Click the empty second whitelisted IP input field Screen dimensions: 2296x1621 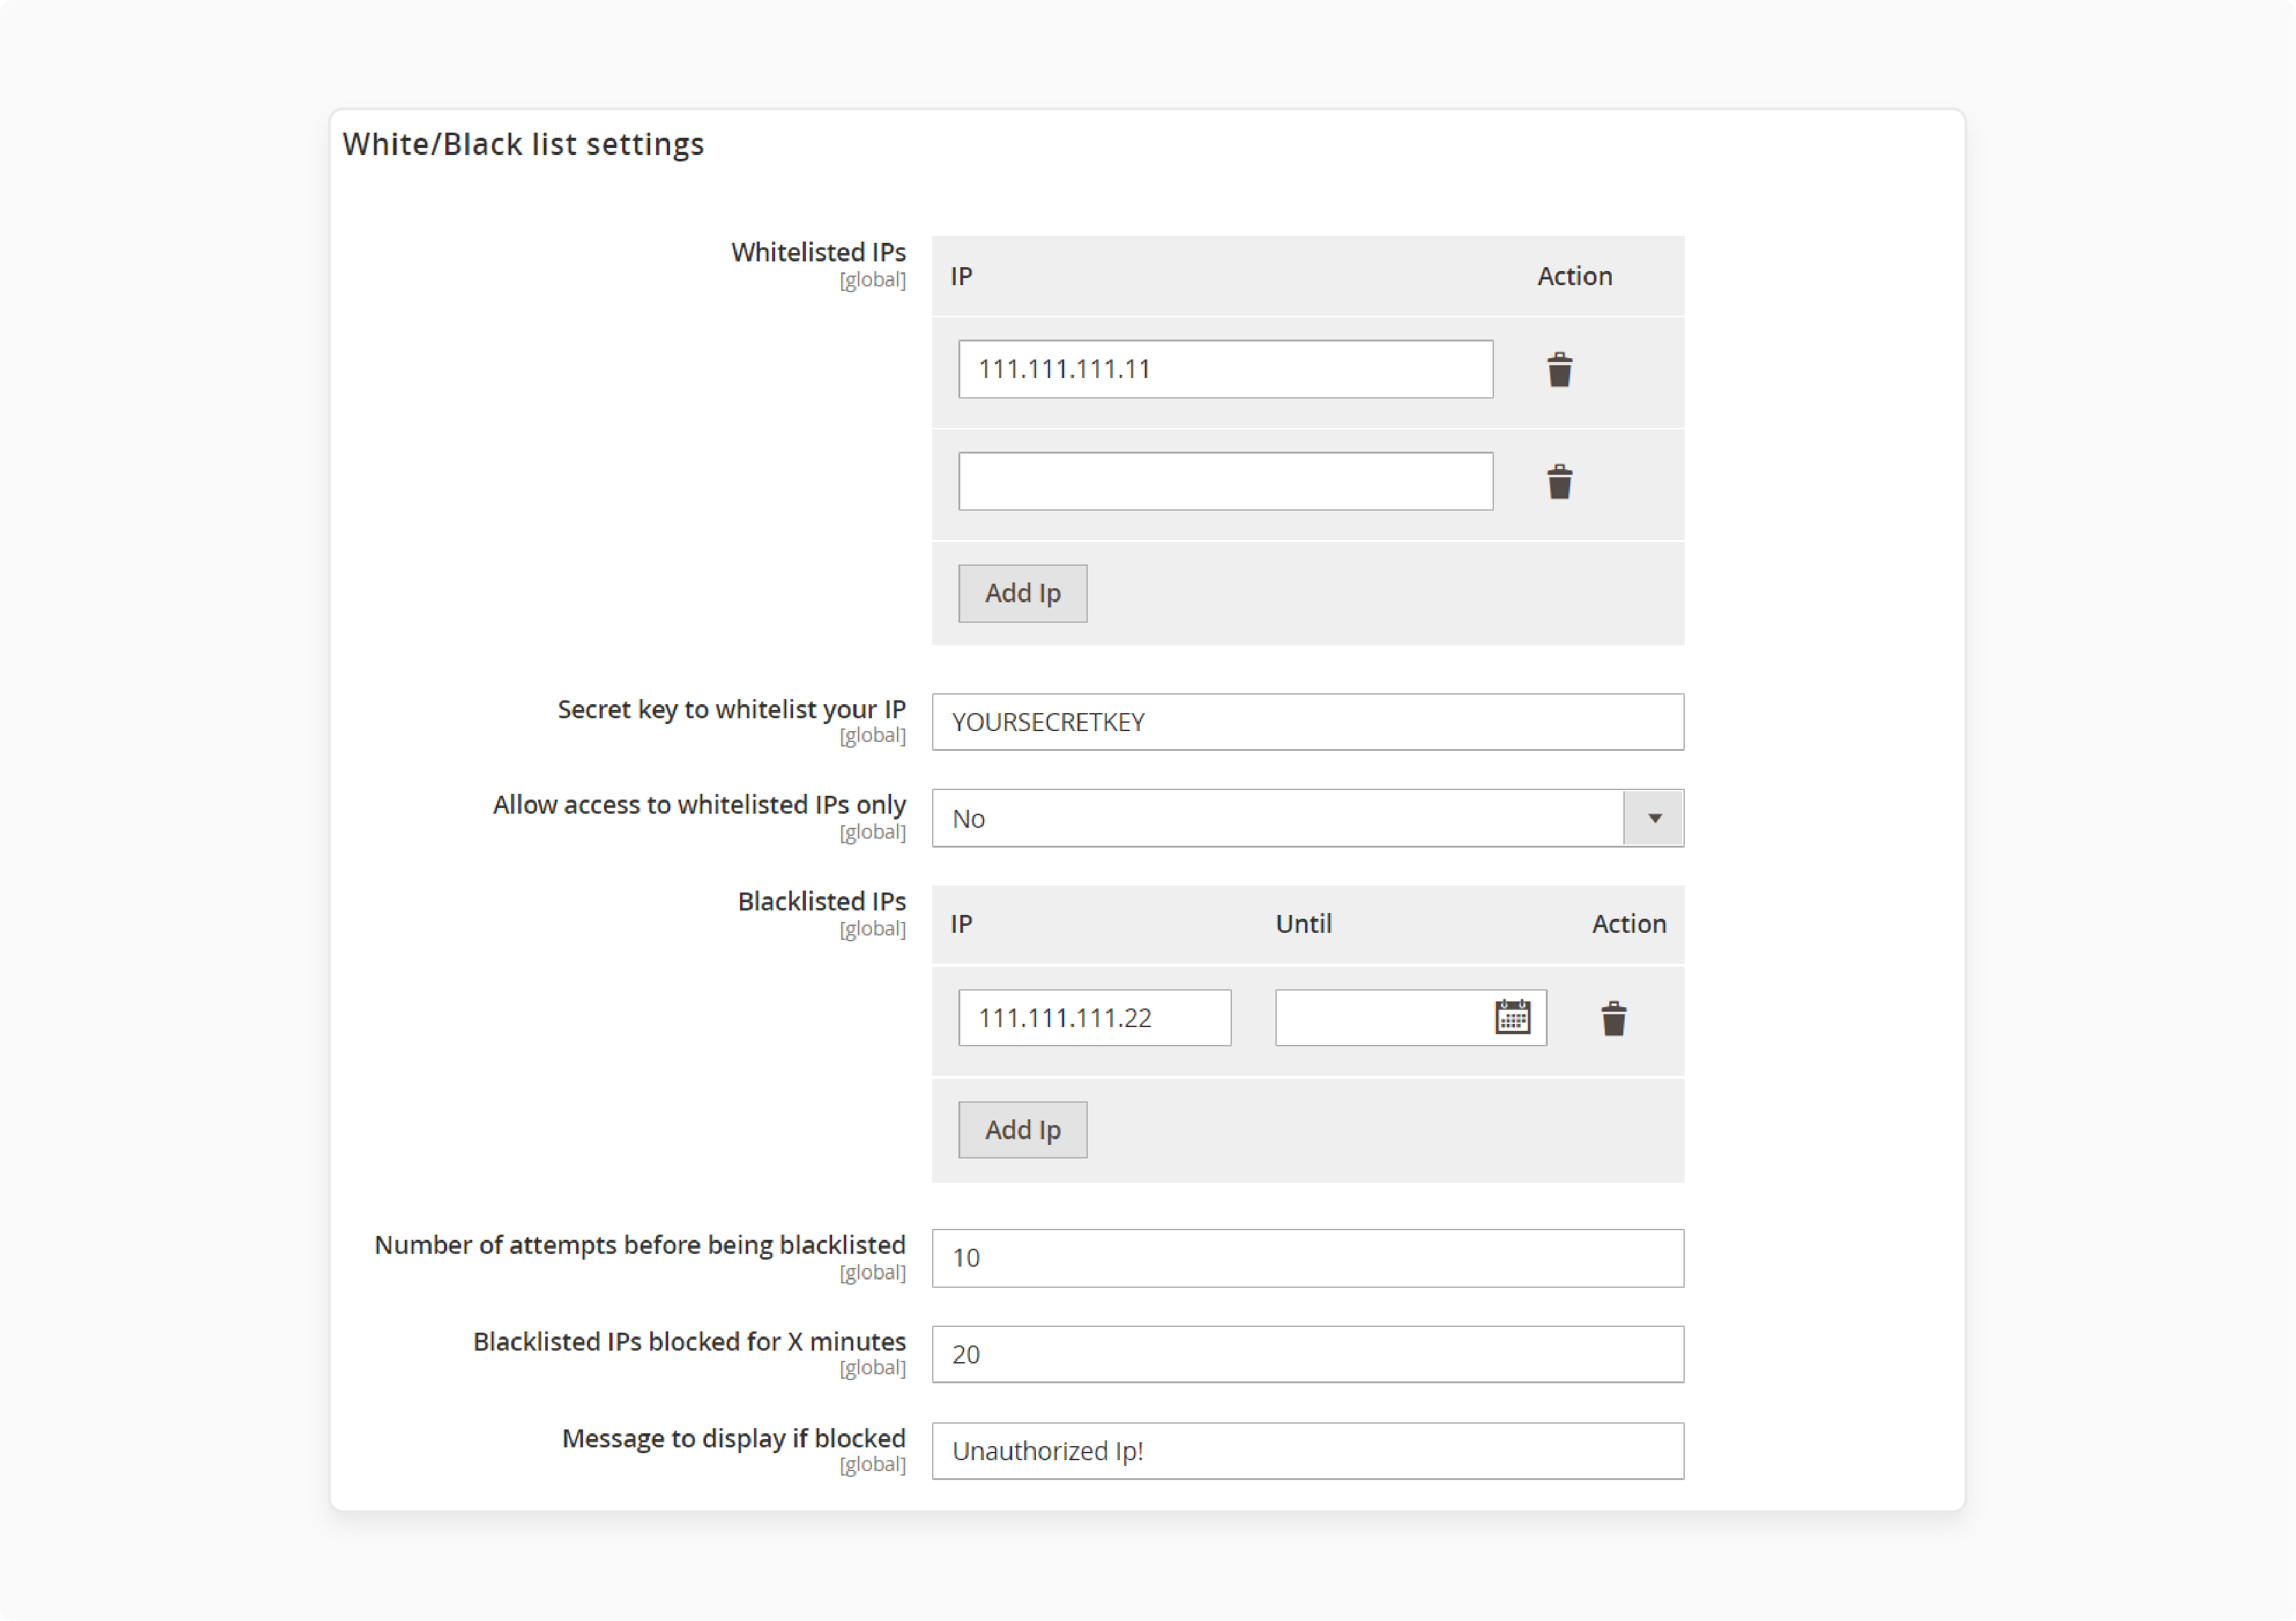(1228, 482)
